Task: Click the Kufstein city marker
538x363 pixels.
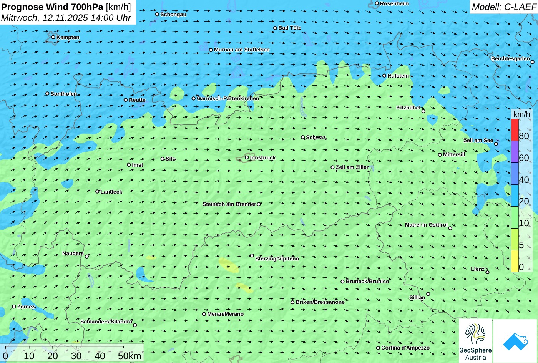Action: point(384,76)
